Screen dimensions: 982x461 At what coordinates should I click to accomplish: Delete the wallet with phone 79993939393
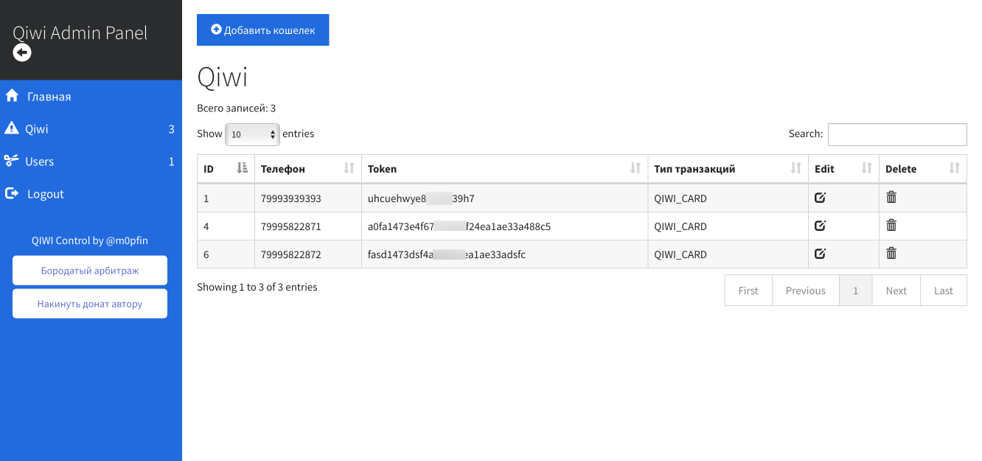(x=891, y=197)
